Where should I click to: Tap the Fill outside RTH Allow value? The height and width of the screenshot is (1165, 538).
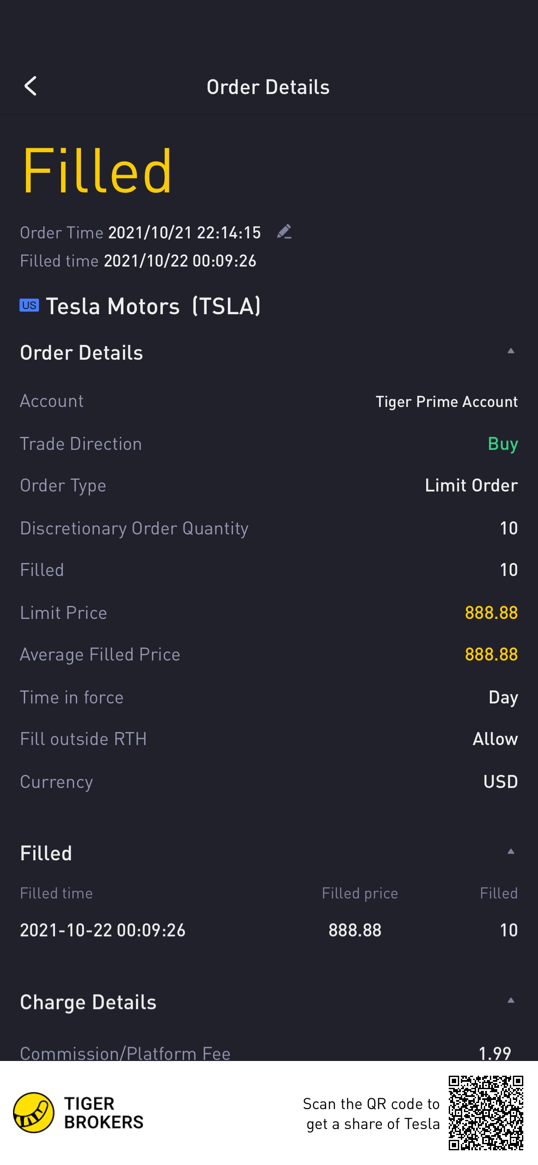pyautogui.click(x=495, y=739)
